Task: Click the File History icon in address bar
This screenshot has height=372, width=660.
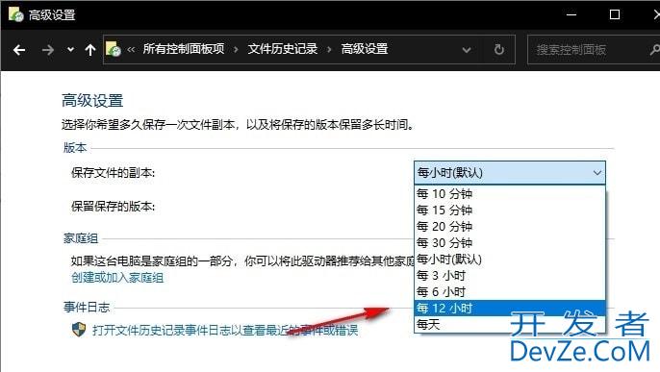Action: [x=113, y=49]
